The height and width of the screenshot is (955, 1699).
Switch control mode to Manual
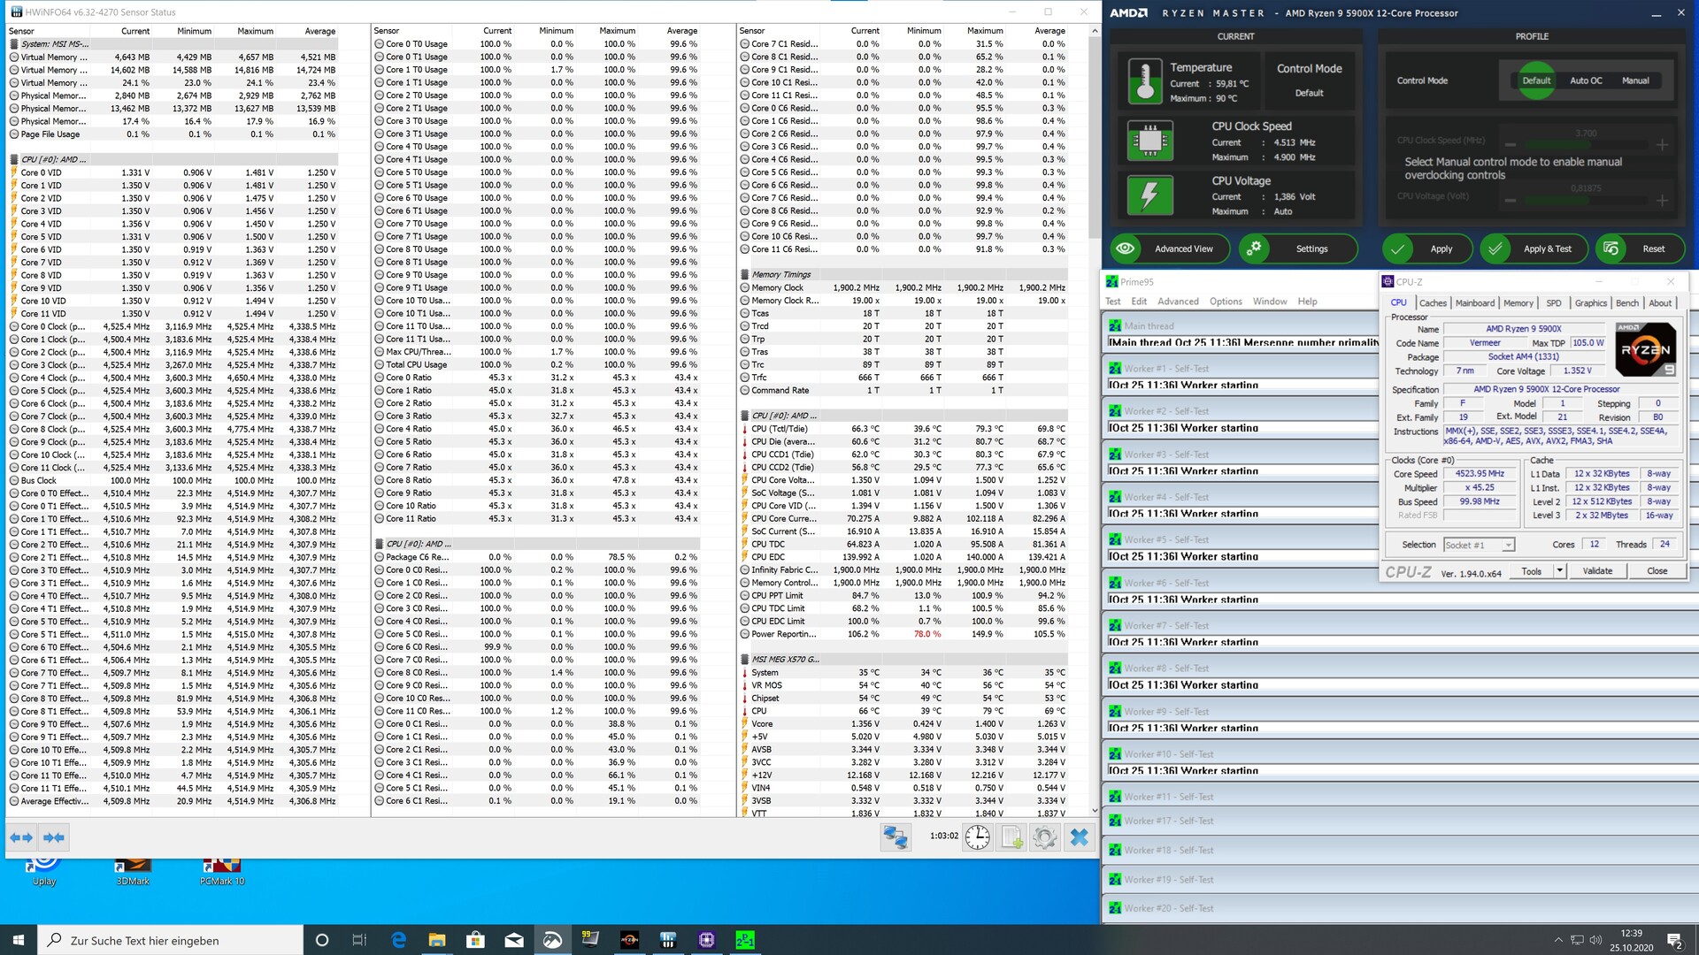coord(1634,80)
